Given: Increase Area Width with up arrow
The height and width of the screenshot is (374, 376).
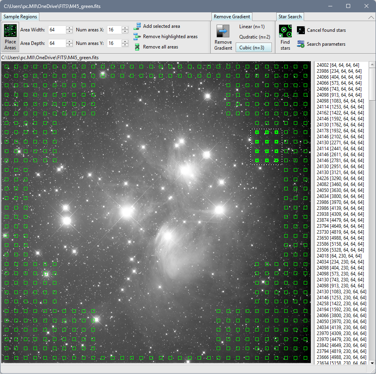Looking at the screenshot, I should tap(70, 28).
